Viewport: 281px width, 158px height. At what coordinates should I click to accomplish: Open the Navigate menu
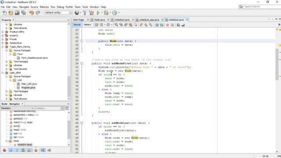tap(24, 7)
